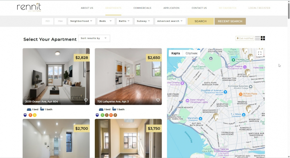290x158 pixels.
Task: Favorite the 726 Lafayette Ave listing heart
Action: click(158, 100)
